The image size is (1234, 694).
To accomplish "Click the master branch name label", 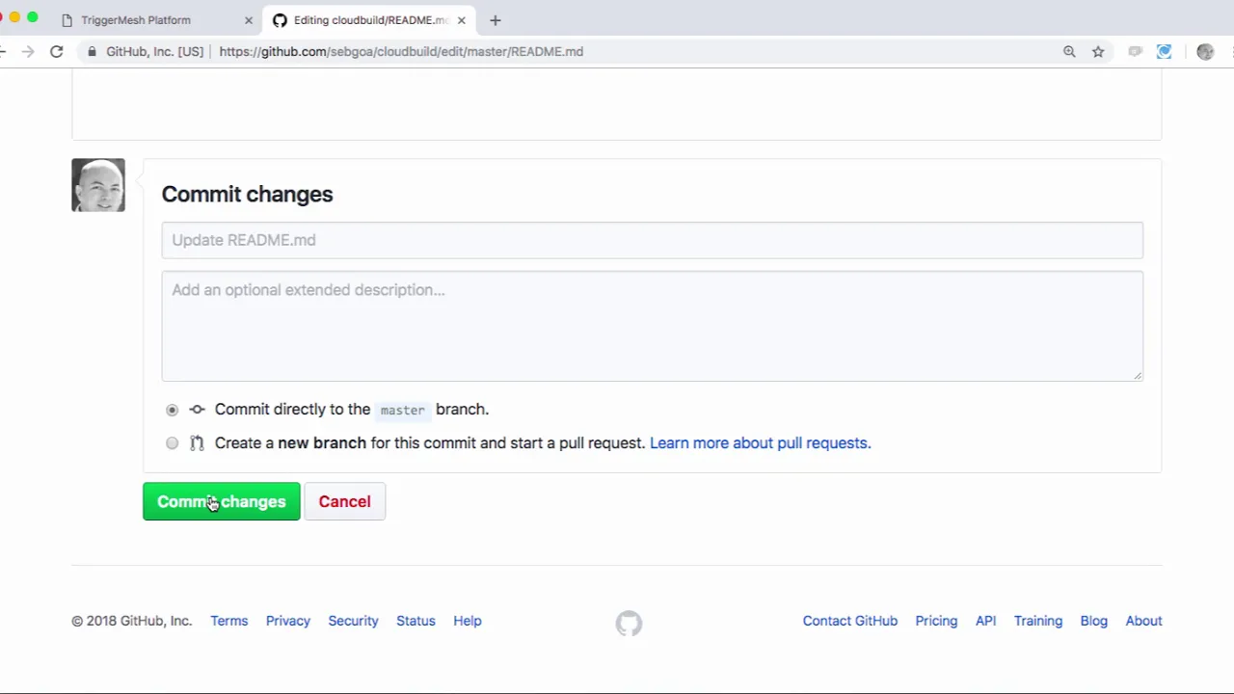I will pyautogui.click(x=403, y=410).
